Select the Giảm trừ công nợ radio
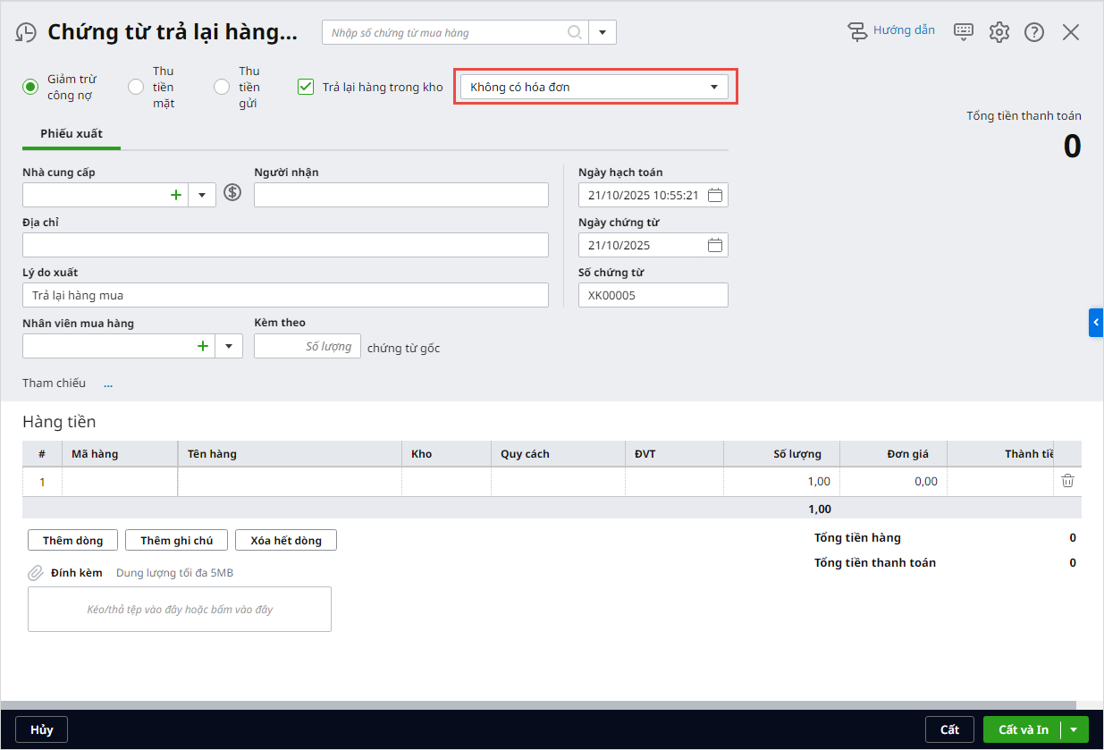This screenshot has width=1104, height=750. [31, 87]
